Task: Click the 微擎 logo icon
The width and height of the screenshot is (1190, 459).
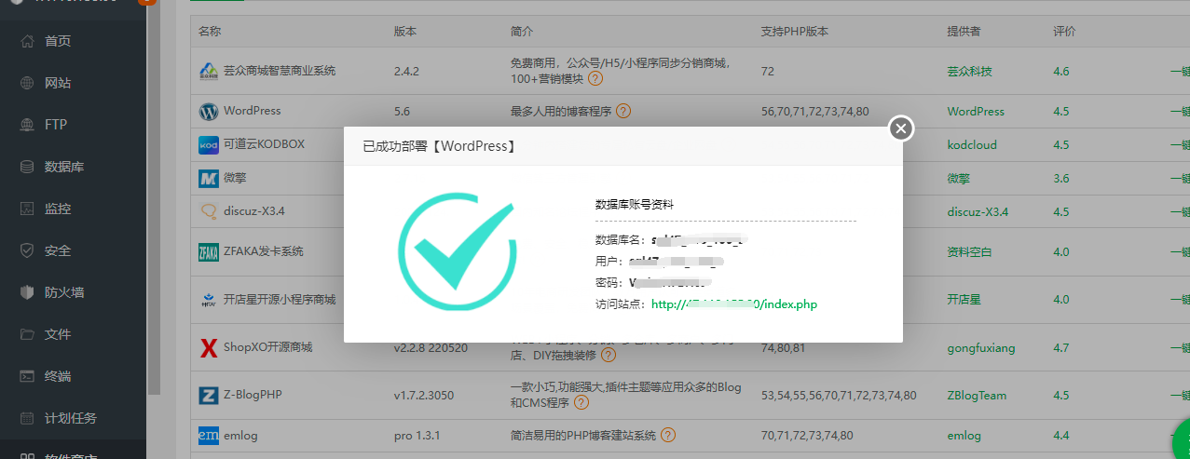Action: [x=209, y=177]
